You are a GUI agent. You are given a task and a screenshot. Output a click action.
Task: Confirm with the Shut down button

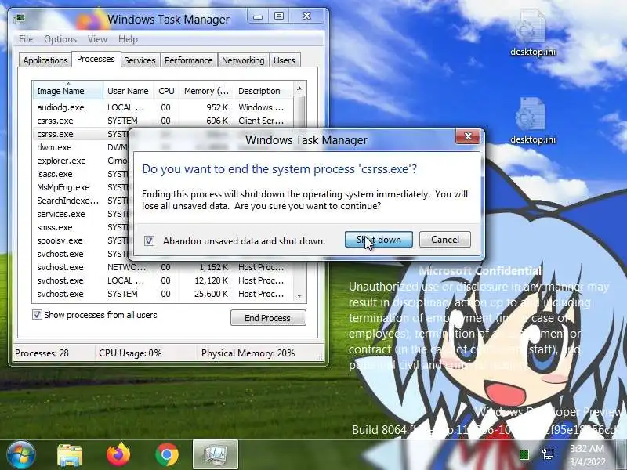tap(379, 240)
